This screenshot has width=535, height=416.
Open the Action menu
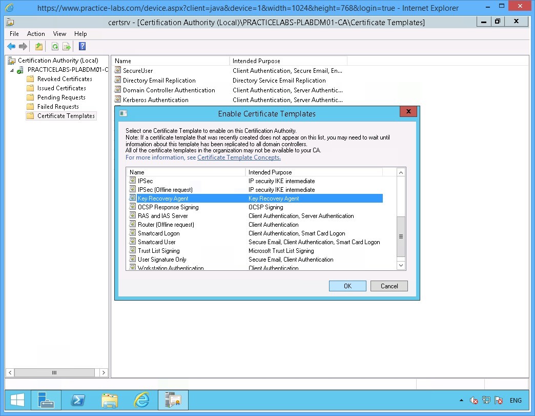[x=36, y=34]
